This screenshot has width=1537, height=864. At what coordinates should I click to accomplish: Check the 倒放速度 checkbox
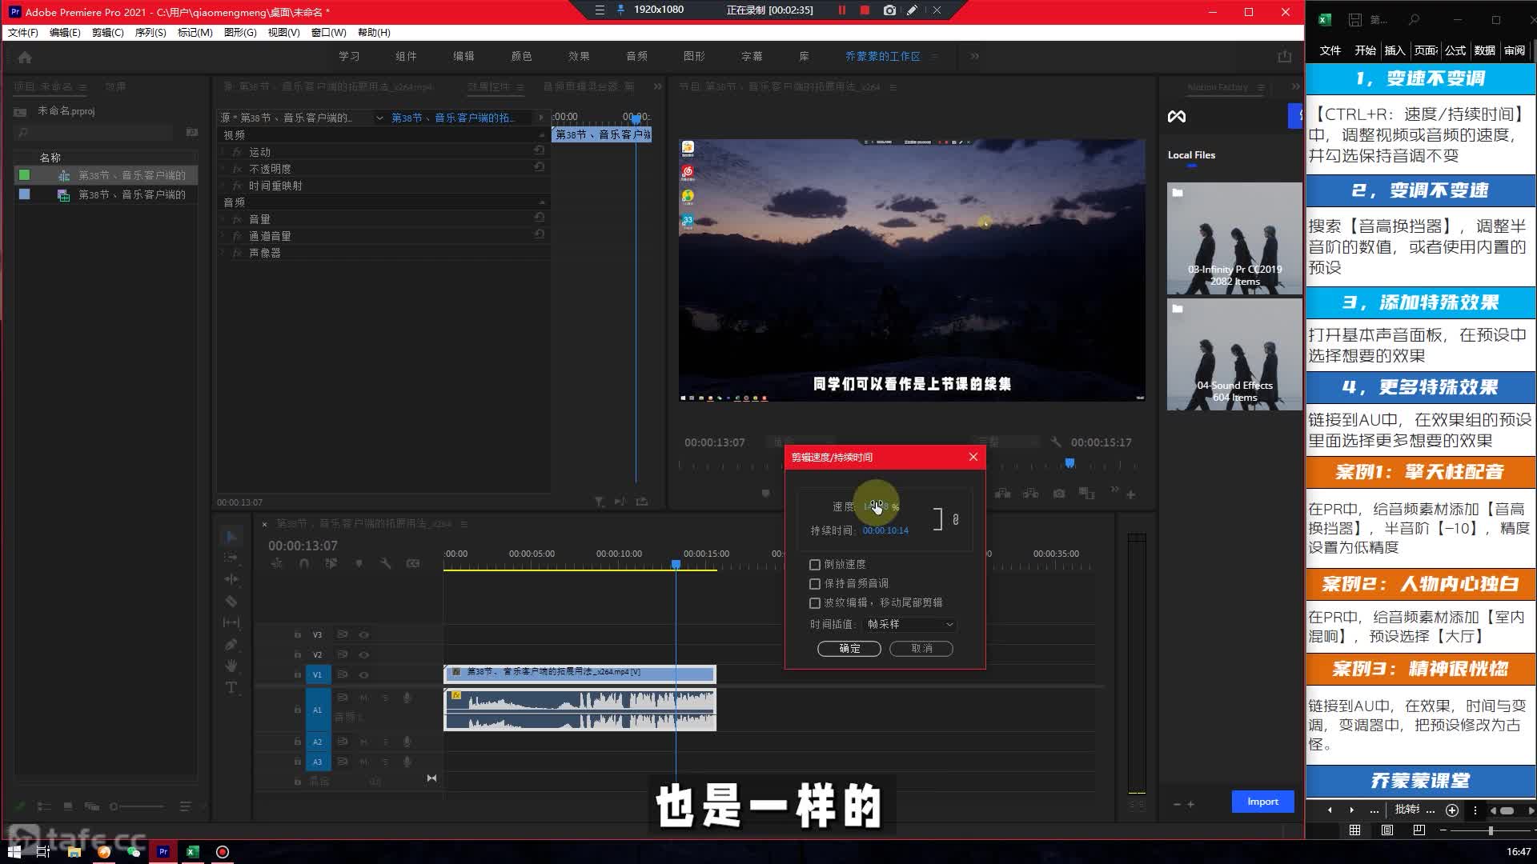[815, 564]
